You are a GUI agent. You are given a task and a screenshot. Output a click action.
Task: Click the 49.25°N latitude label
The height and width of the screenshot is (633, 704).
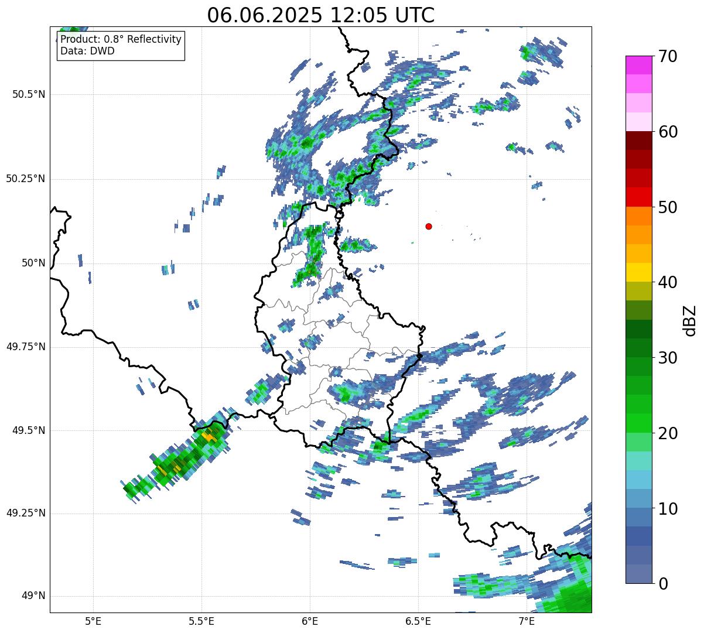coord(25,514)
